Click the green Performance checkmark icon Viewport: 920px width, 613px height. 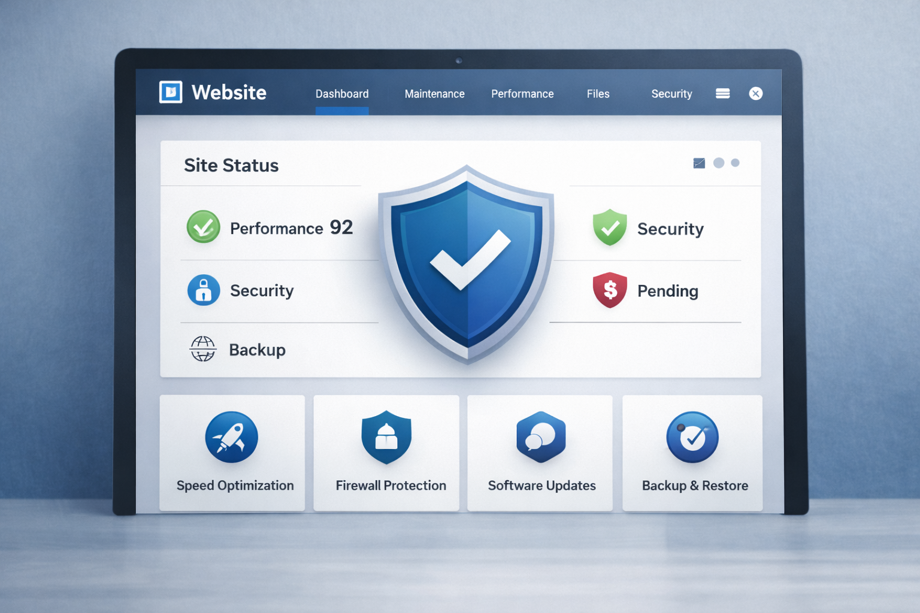(203, 227)
